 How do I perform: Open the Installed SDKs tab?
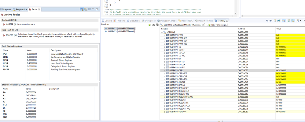[186, 21]
